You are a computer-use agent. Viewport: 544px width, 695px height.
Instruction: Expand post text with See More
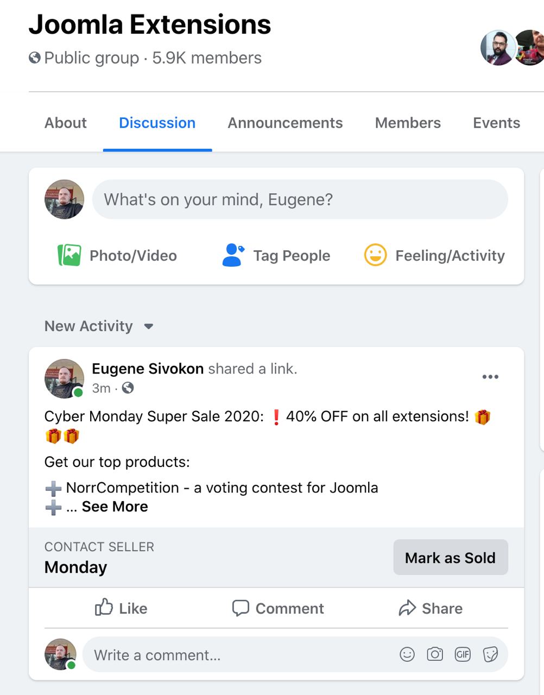(x=115, y=507)
